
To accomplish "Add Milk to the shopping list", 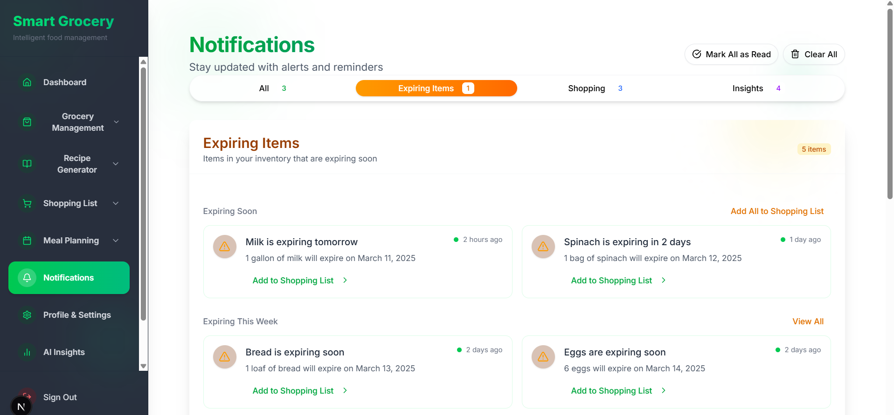I will (300, 281).
